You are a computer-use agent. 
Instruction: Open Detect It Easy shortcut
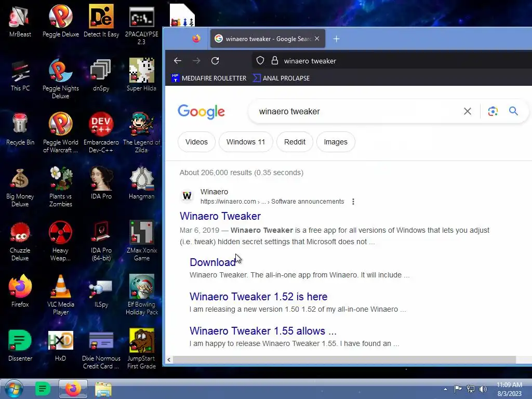[101, 21]
